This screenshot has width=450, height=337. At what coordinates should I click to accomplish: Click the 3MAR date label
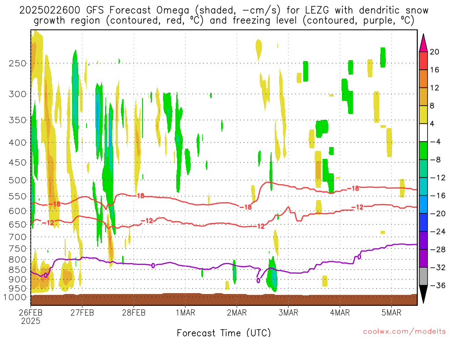(x=288, y=312)
